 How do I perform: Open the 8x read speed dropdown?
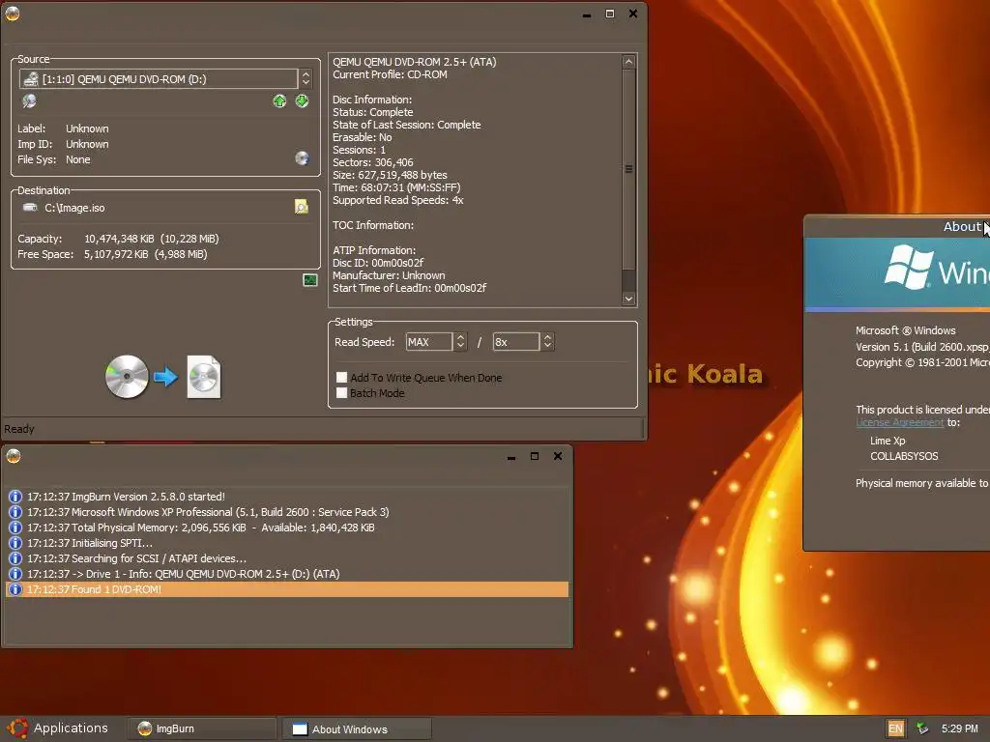click(x=547, y=342)
